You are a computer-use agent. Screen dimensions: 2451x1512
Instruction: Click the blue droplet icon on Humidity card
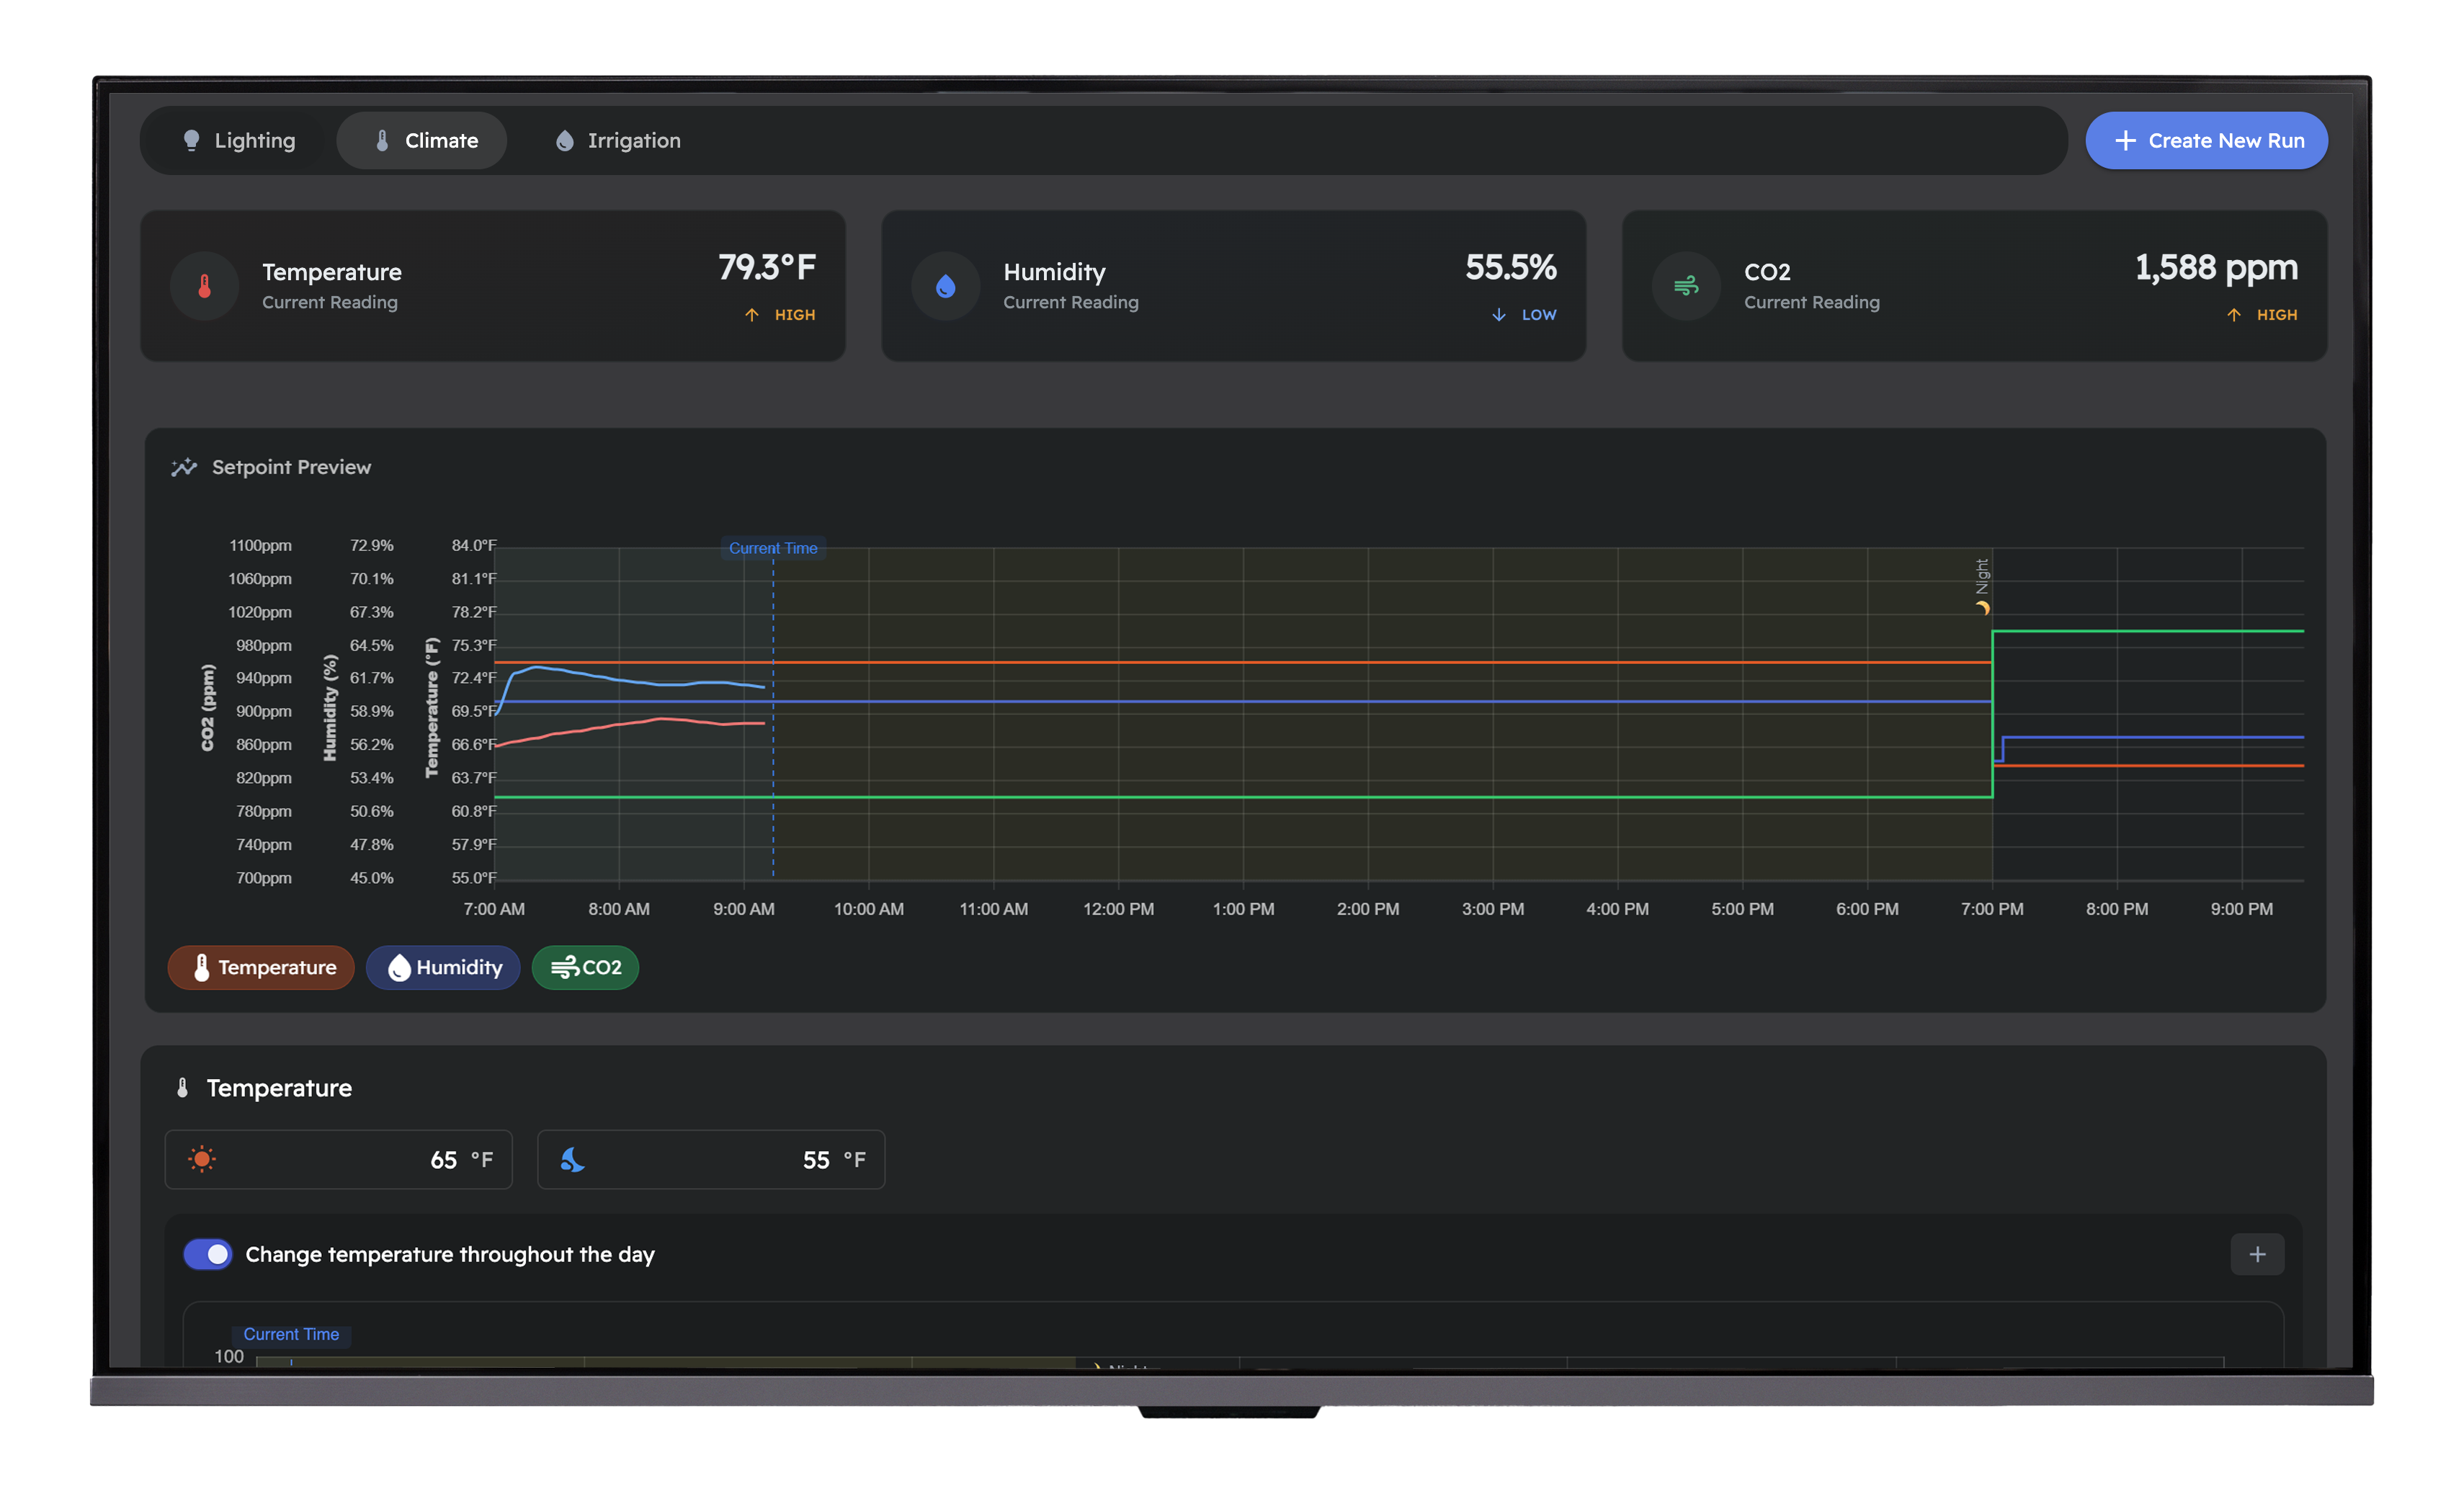[945, 286]
